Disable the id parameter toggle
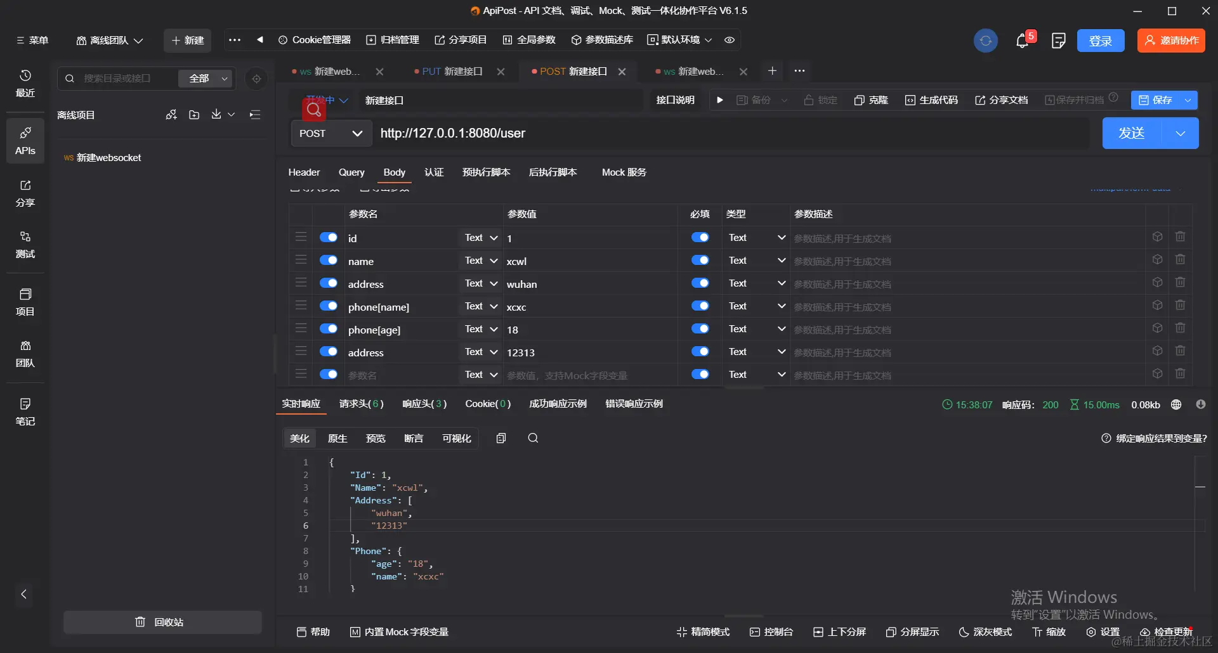 [328, 237]
